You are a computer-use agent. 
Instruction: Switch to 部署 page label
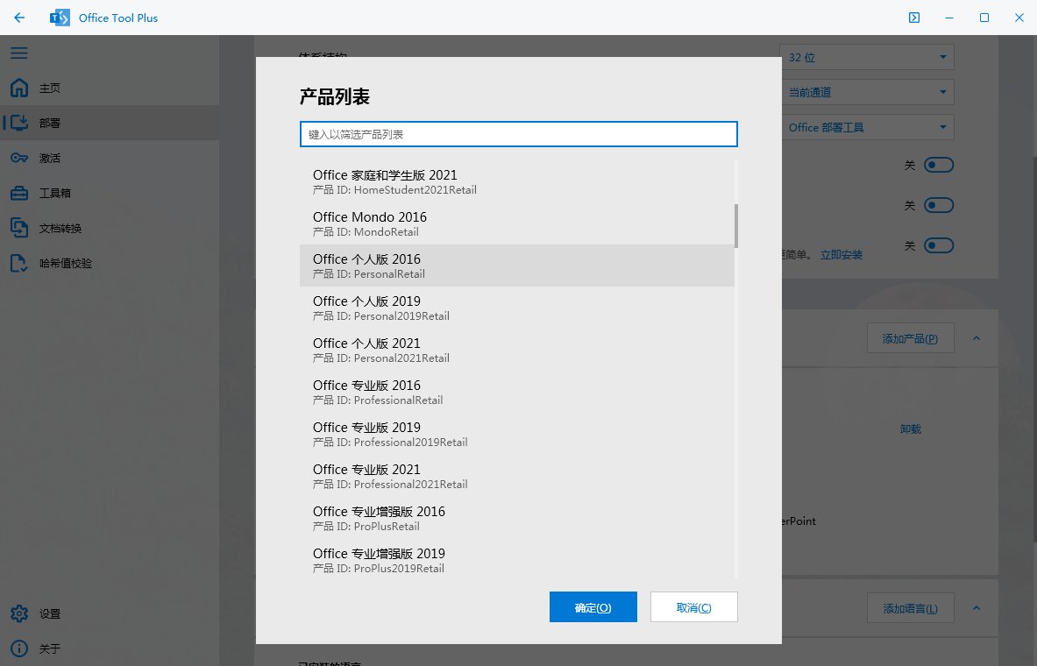(x=50, y=123)
